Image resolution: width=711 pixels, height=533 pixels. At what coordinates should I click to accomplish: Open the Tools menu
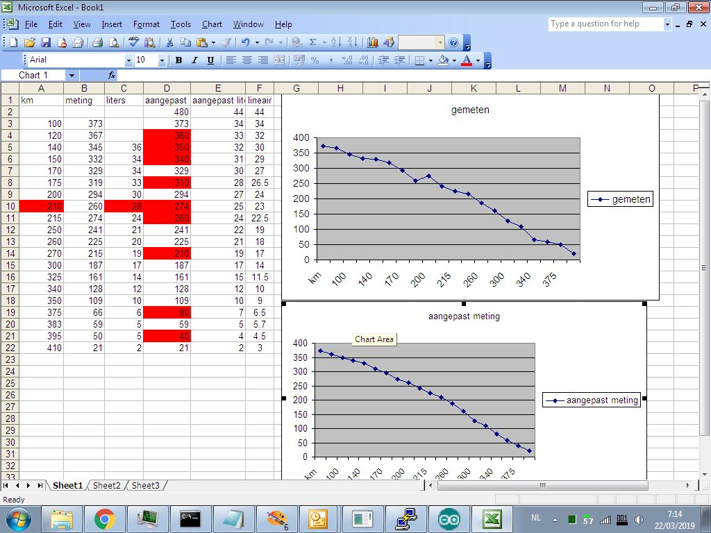(181, 24)
